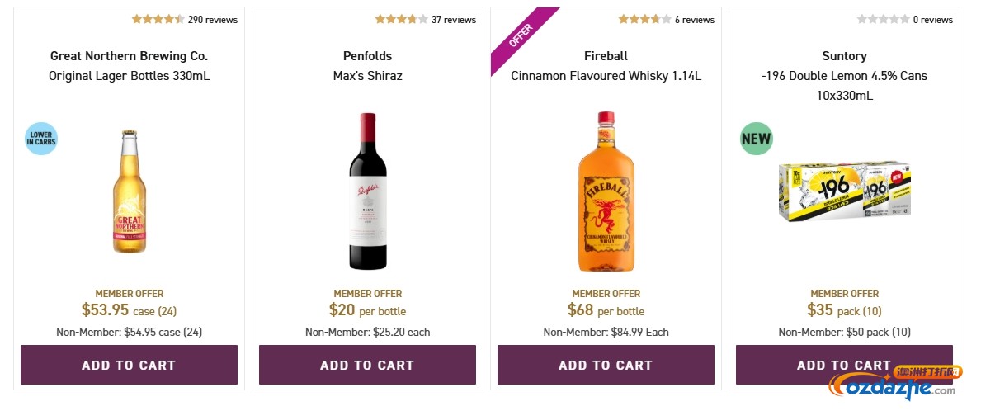The width and height of the screenshot is (981, 411).
Task: Open Fireball Cinnamon Flavoured Whisky title
Action: tap(606, 76)
